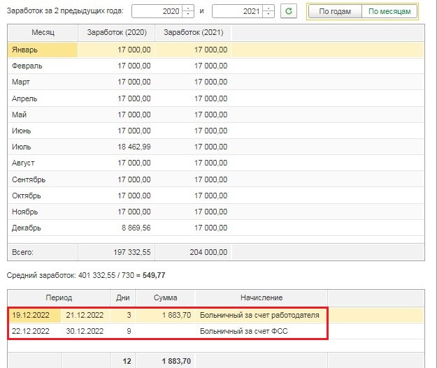Click the January 2020 earnings 17 000,00
Image resolution: width=437 pixels, height=368 pixels.
[134, 50]
